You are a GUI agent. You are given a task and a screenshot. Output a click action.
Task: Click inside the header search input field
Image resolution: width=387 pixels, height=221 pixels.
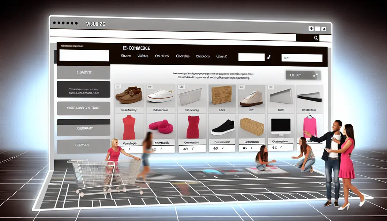(x=251, y=57)
